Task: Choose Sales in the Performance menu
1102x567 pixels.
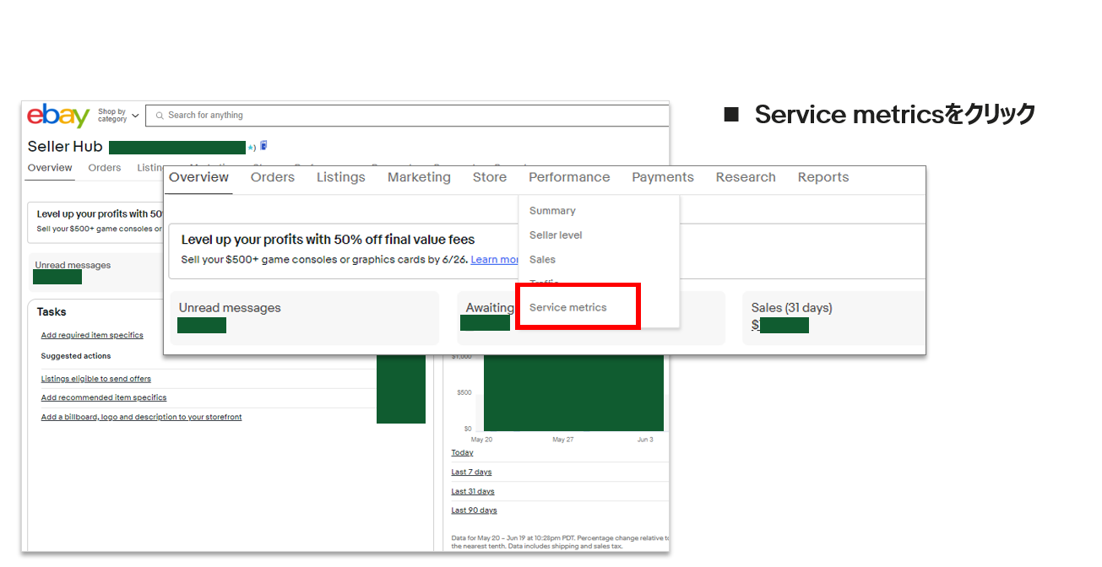Action: (542, 260)
